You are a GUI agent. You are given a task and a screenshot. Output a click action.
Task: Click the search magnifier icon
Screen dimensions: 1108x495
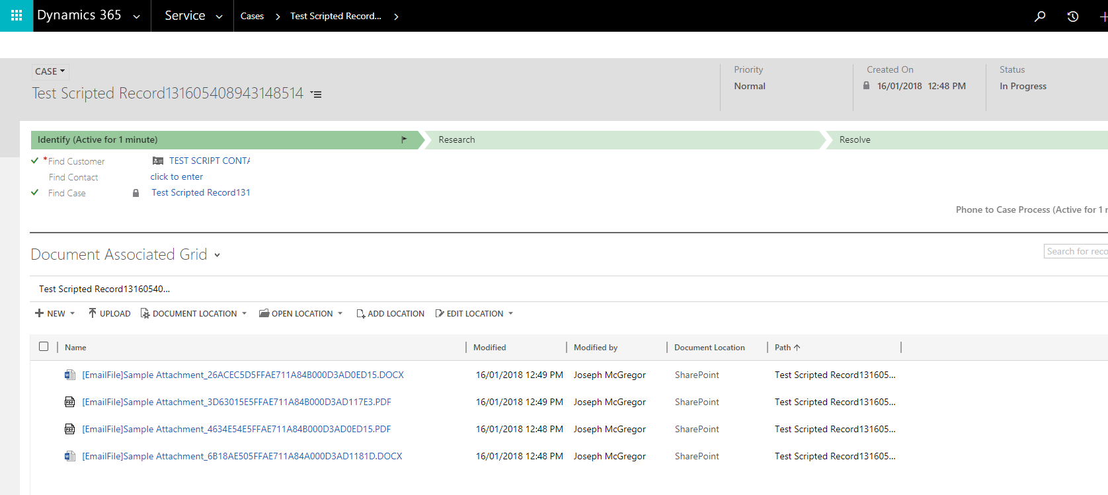click(x=1040, y=16)
